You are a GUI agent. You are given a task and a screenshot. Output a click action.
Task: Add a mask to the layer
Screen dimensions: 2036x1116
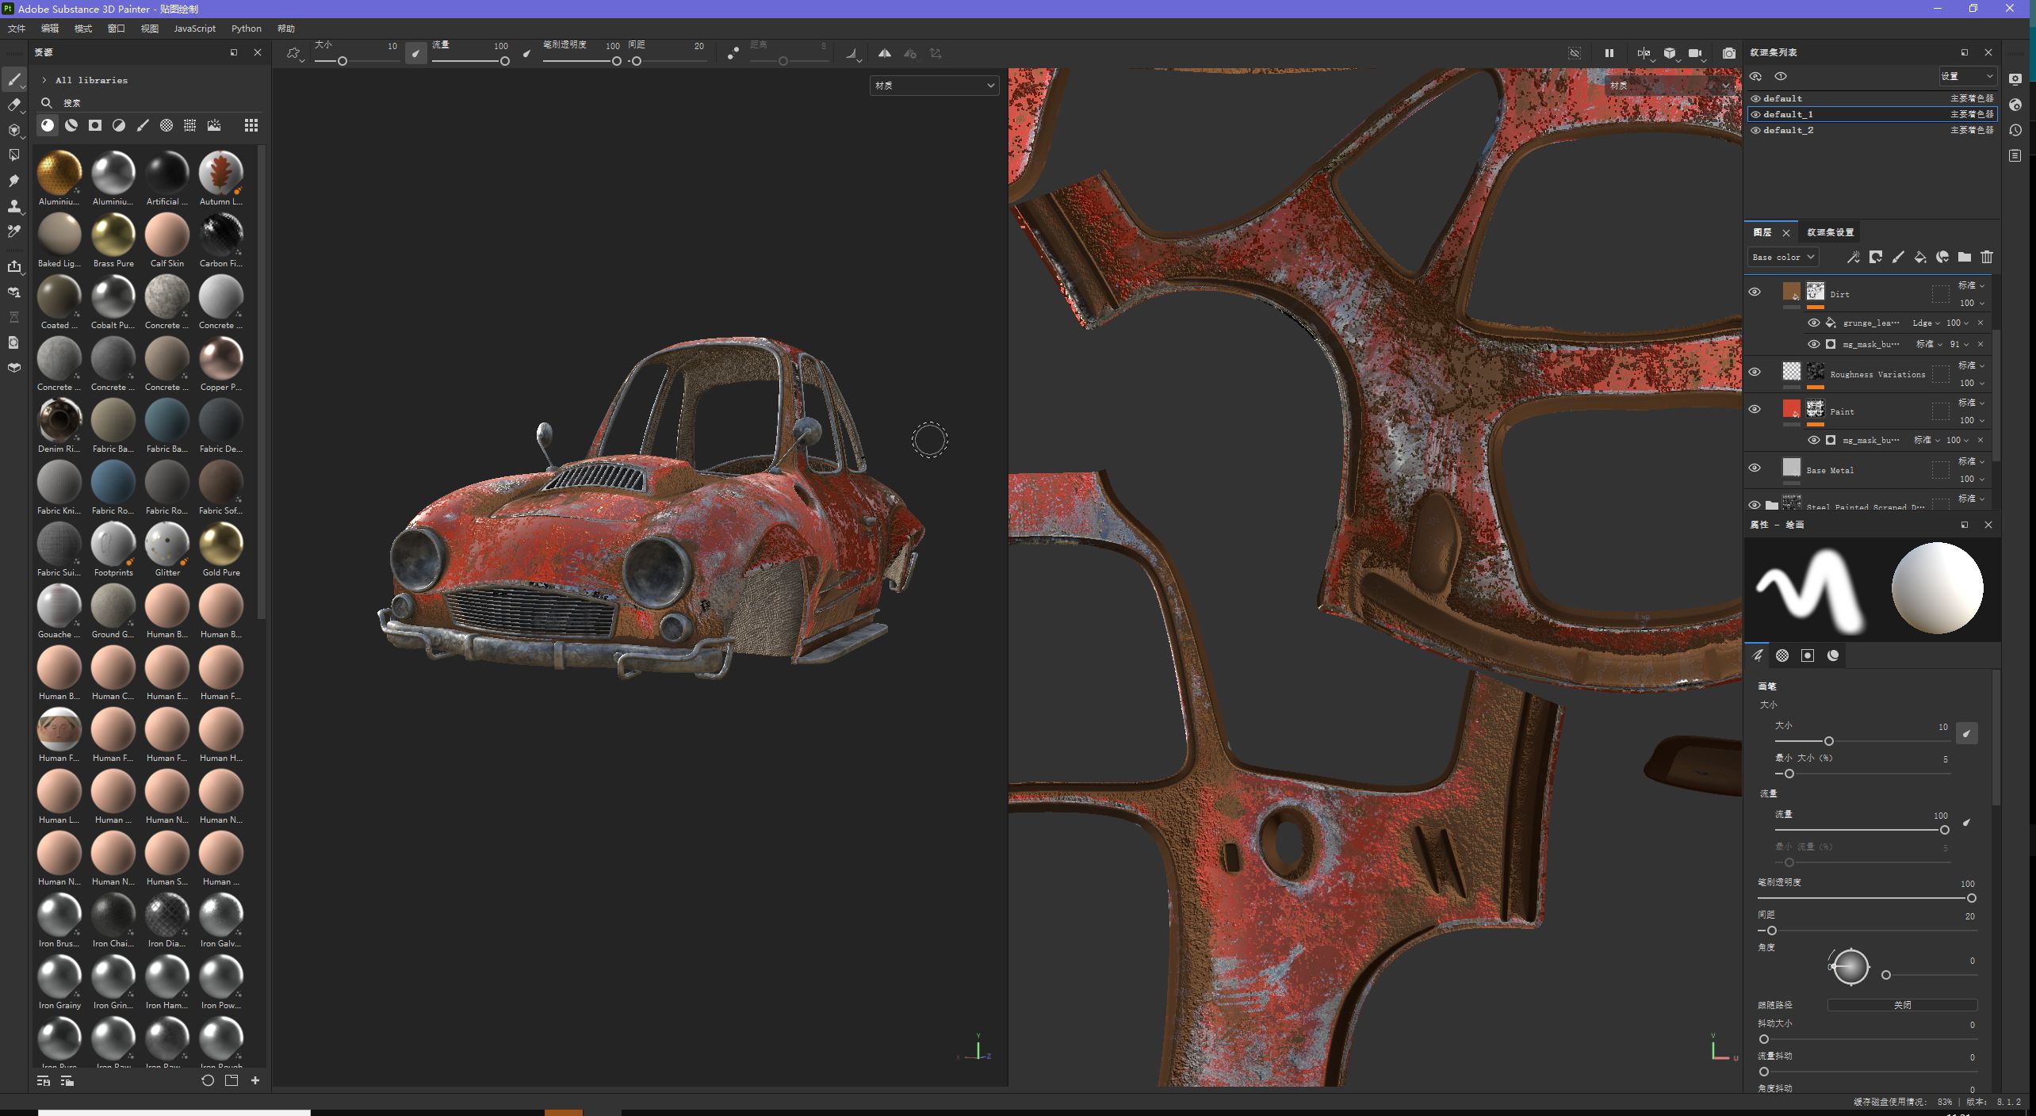click(x=1876, y=257)
